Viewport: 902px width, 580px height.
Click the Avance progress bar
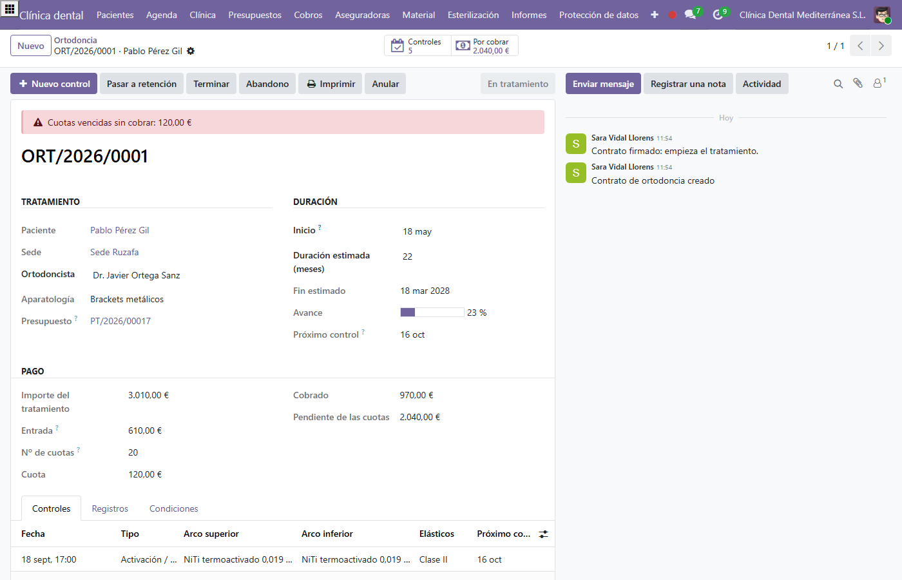[432, 313]
